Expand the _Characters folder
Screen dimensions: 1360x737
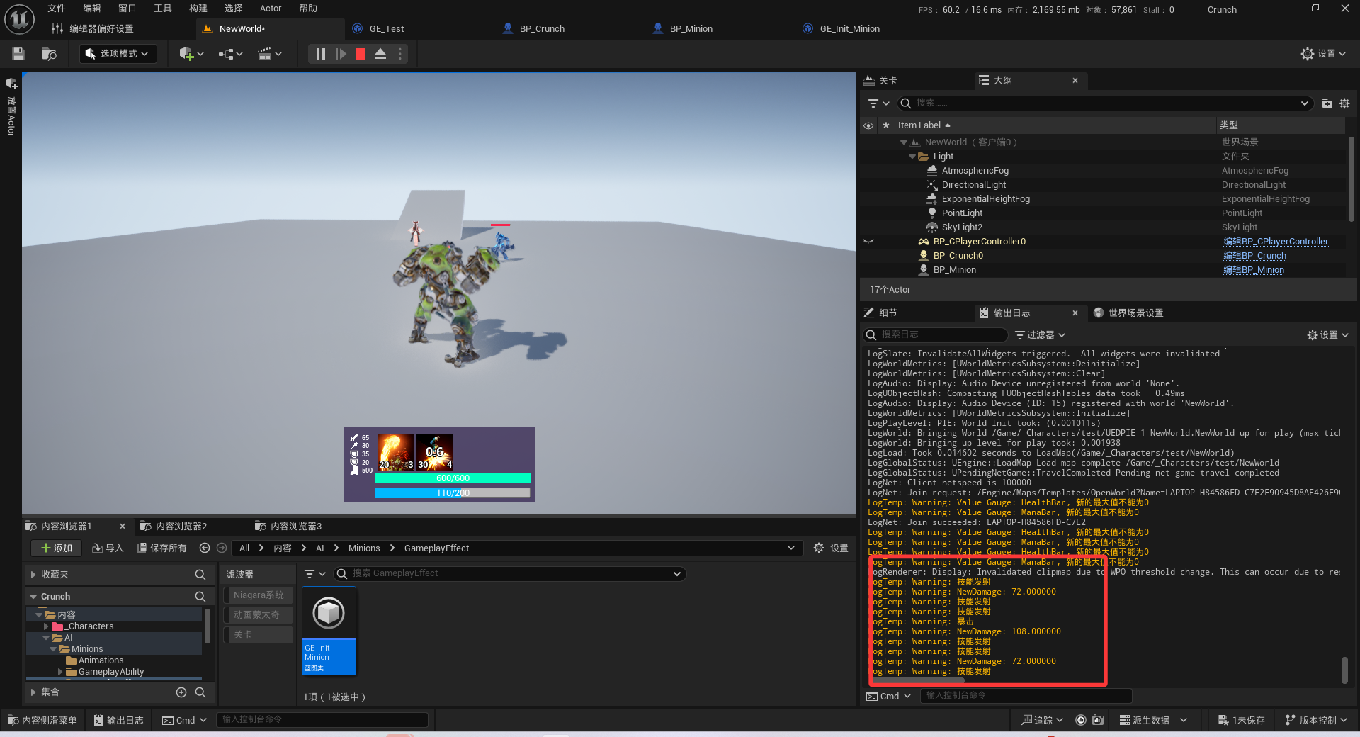pos(46,626)
